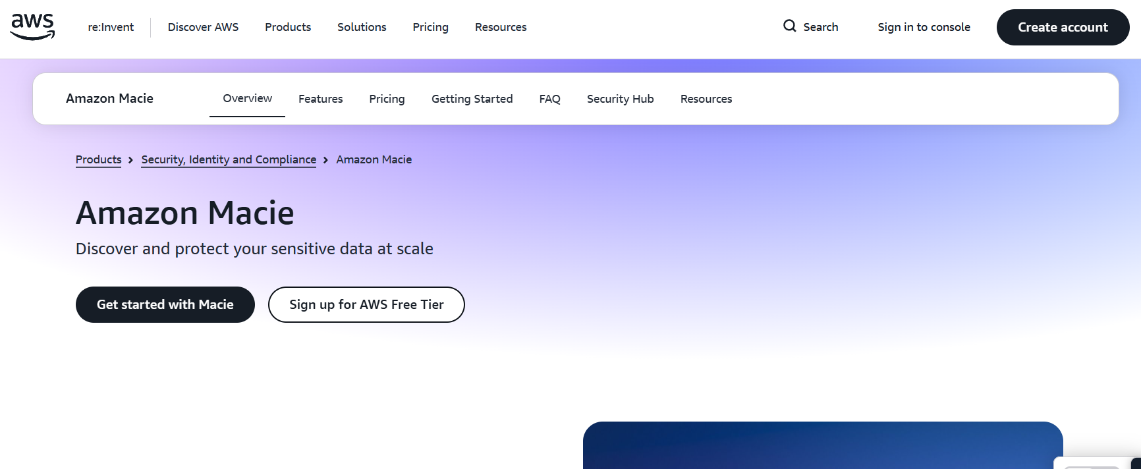Screen dimensions: 1141x469
Task: Open the Products top menu
Action: click(288, 27)
